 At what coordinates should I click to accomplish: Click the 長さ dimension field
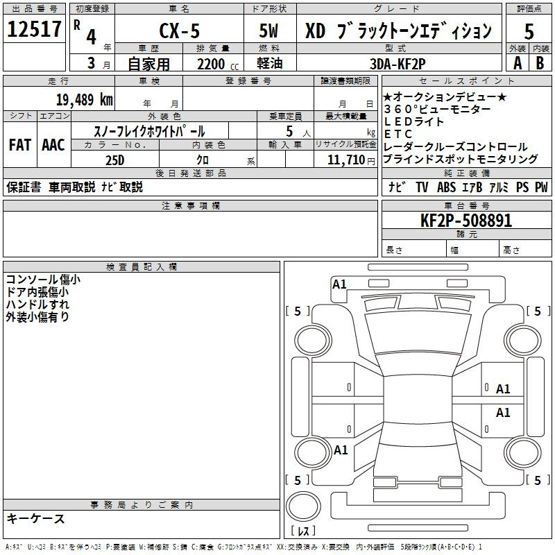pyautogui.click(x=413, y=250)
